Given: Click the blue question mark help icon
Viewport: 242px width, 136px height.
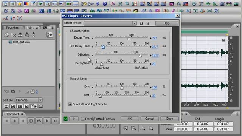Looking at the screenshot, I should (x=105, y=3).
